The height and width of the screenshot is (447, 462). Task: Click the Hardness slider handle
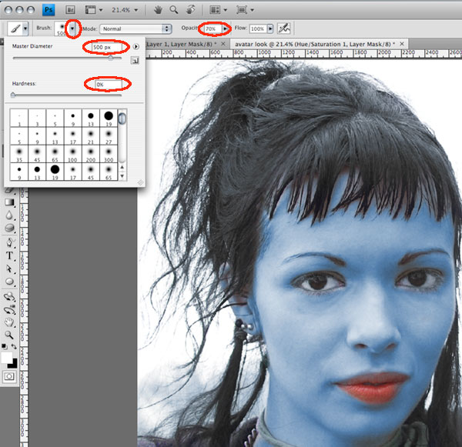[x=12, y=95]
